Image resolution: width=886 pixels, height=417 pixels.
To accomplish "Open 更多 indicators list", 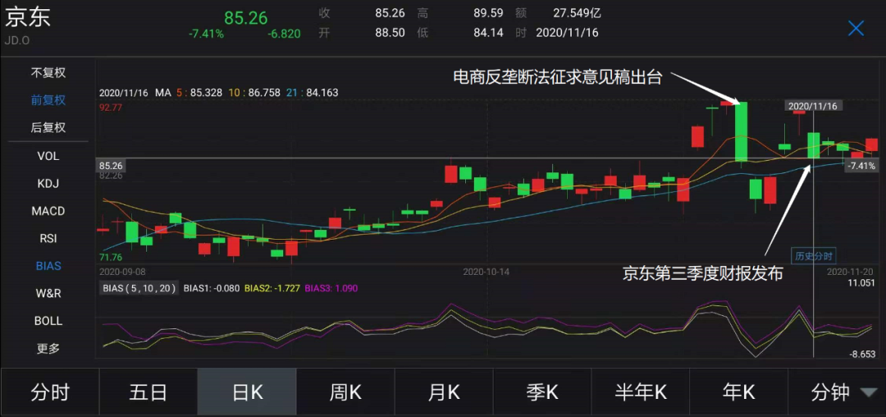I will (48, 349).
